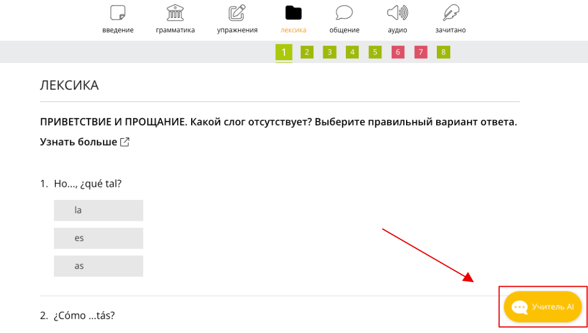Open the Учитель AI chat button
The image size is (588, 333).
[543, 307]
